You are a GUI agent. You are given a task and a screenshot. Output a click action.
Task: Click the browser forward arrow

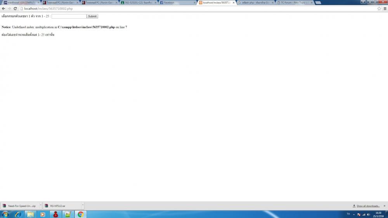(9, 9)
